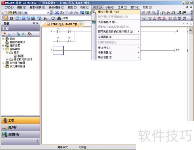Close the [PRG]写入 MAIN tab
This screenshot has height=150, width=194.
click(x=81, y=24)
